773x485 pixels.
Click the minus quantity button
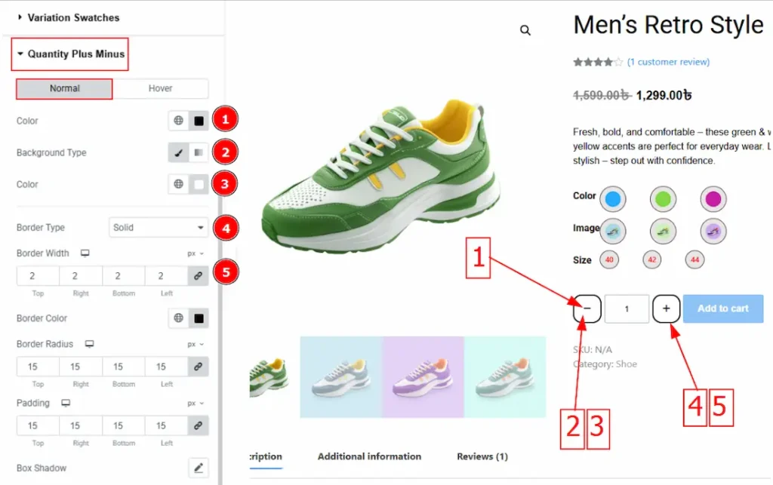pyautogui.click(x=587, y=308)
